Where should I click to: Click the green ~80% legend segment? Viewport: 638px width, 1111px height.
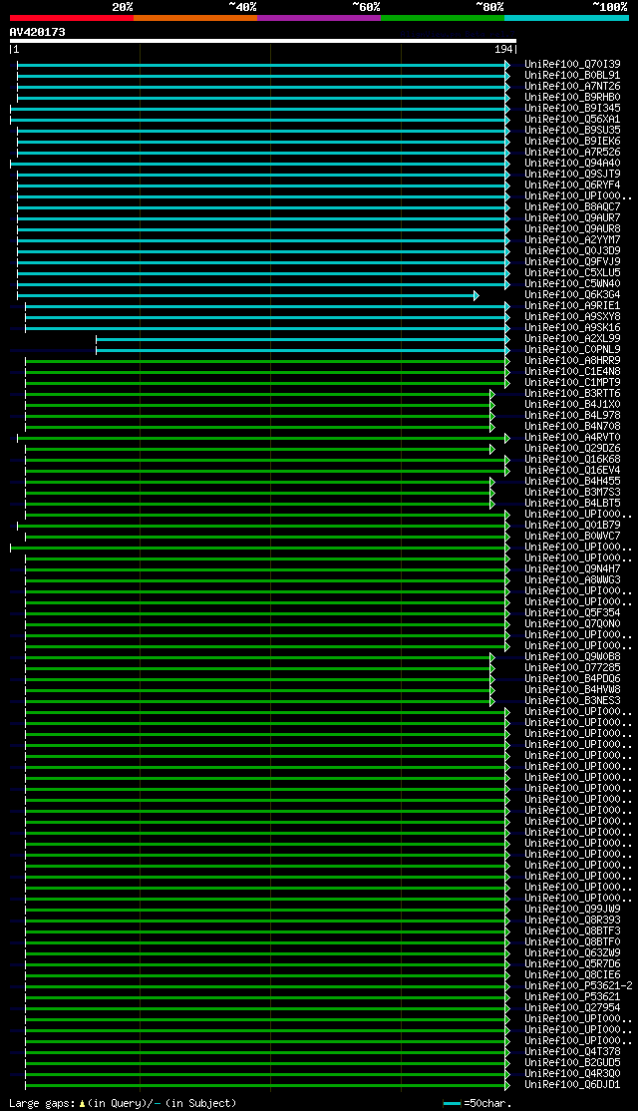(x=443, y=17)
